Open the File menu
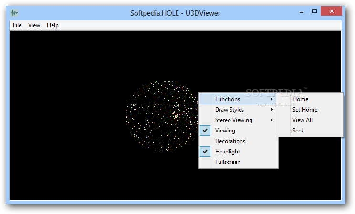This screenshot has height=214, width=355. [17, 25]
